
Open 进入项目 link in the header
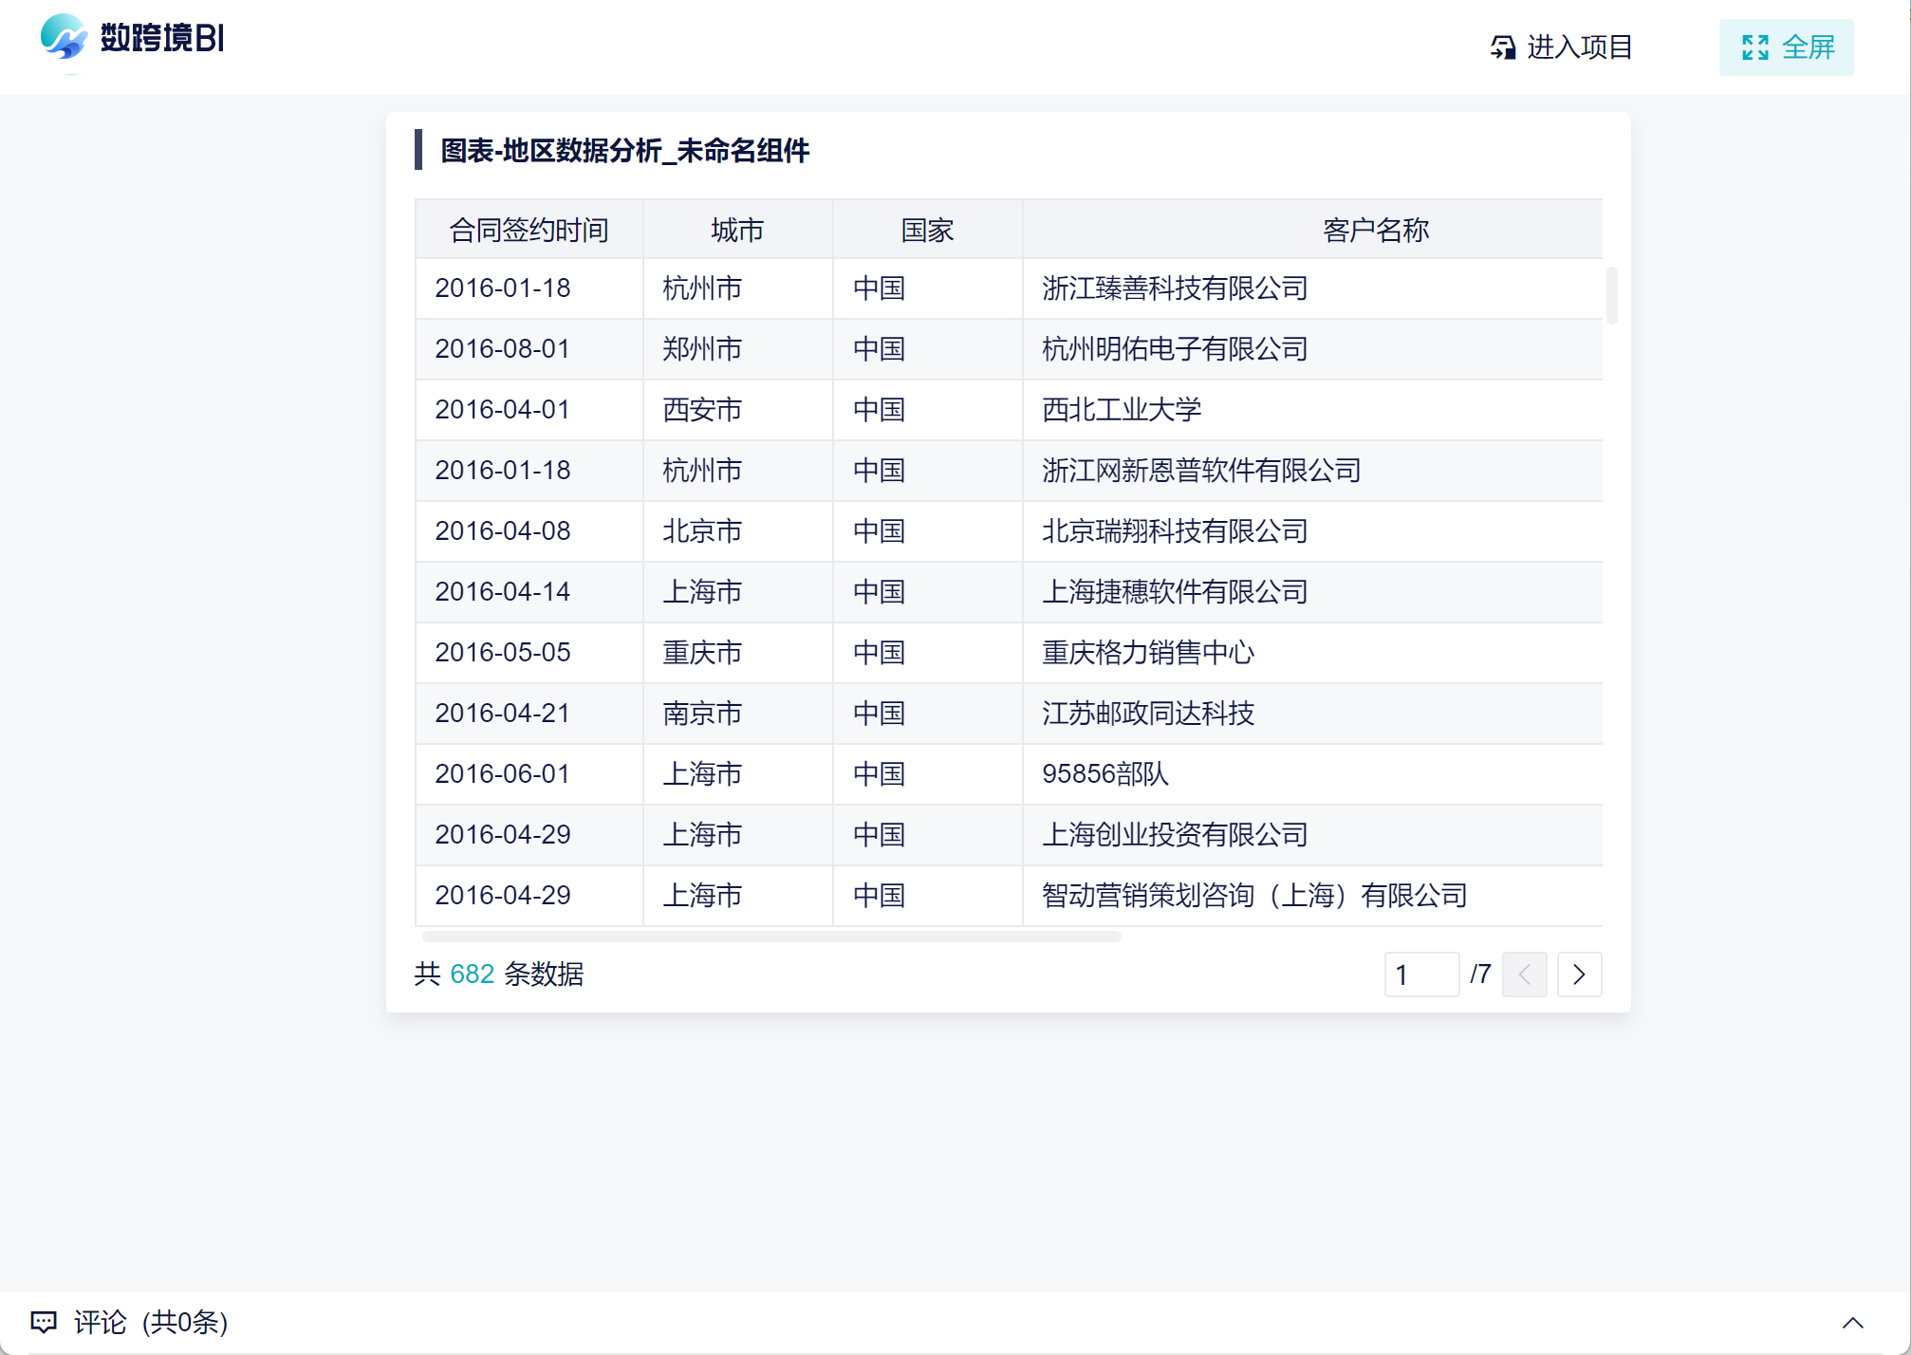[1579, 47]
